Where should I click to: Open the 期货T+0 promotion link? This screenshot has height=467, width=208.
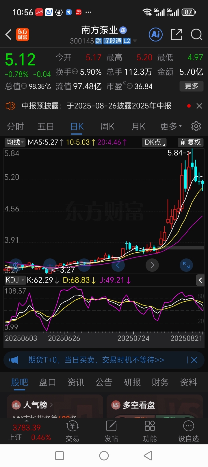pos(96,360)
